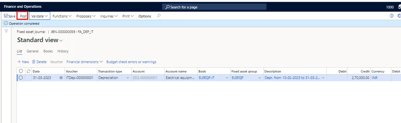Image resolution: width=401 pixels, height=123 pixels.
Task: Switch to the List tab
Action: click(x=19, y=51)
